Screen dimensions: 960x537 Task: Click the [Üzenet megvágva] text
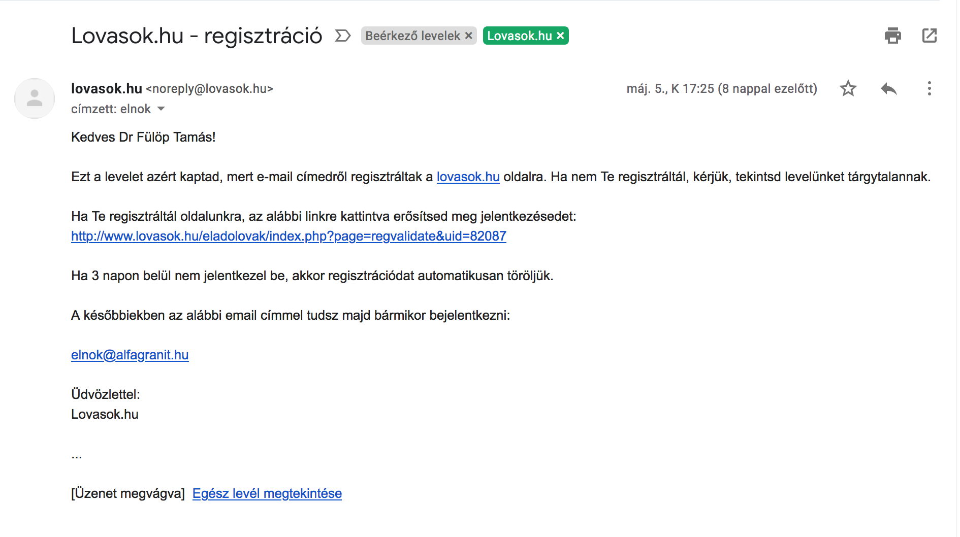128,493
